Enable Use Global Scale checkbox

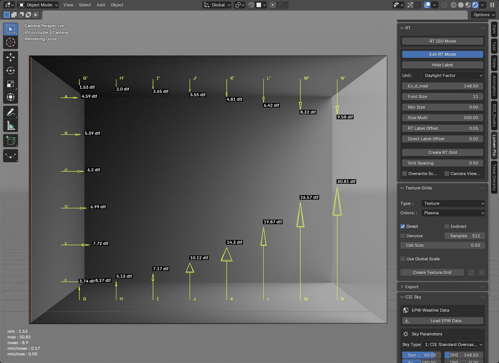(403, 259)
